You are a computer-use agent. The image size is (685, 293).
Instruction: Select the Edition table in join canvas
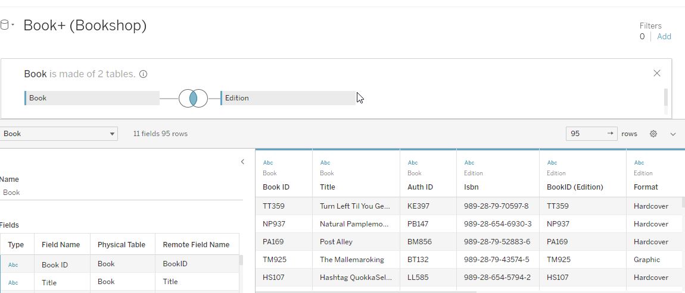pos(288,98)
